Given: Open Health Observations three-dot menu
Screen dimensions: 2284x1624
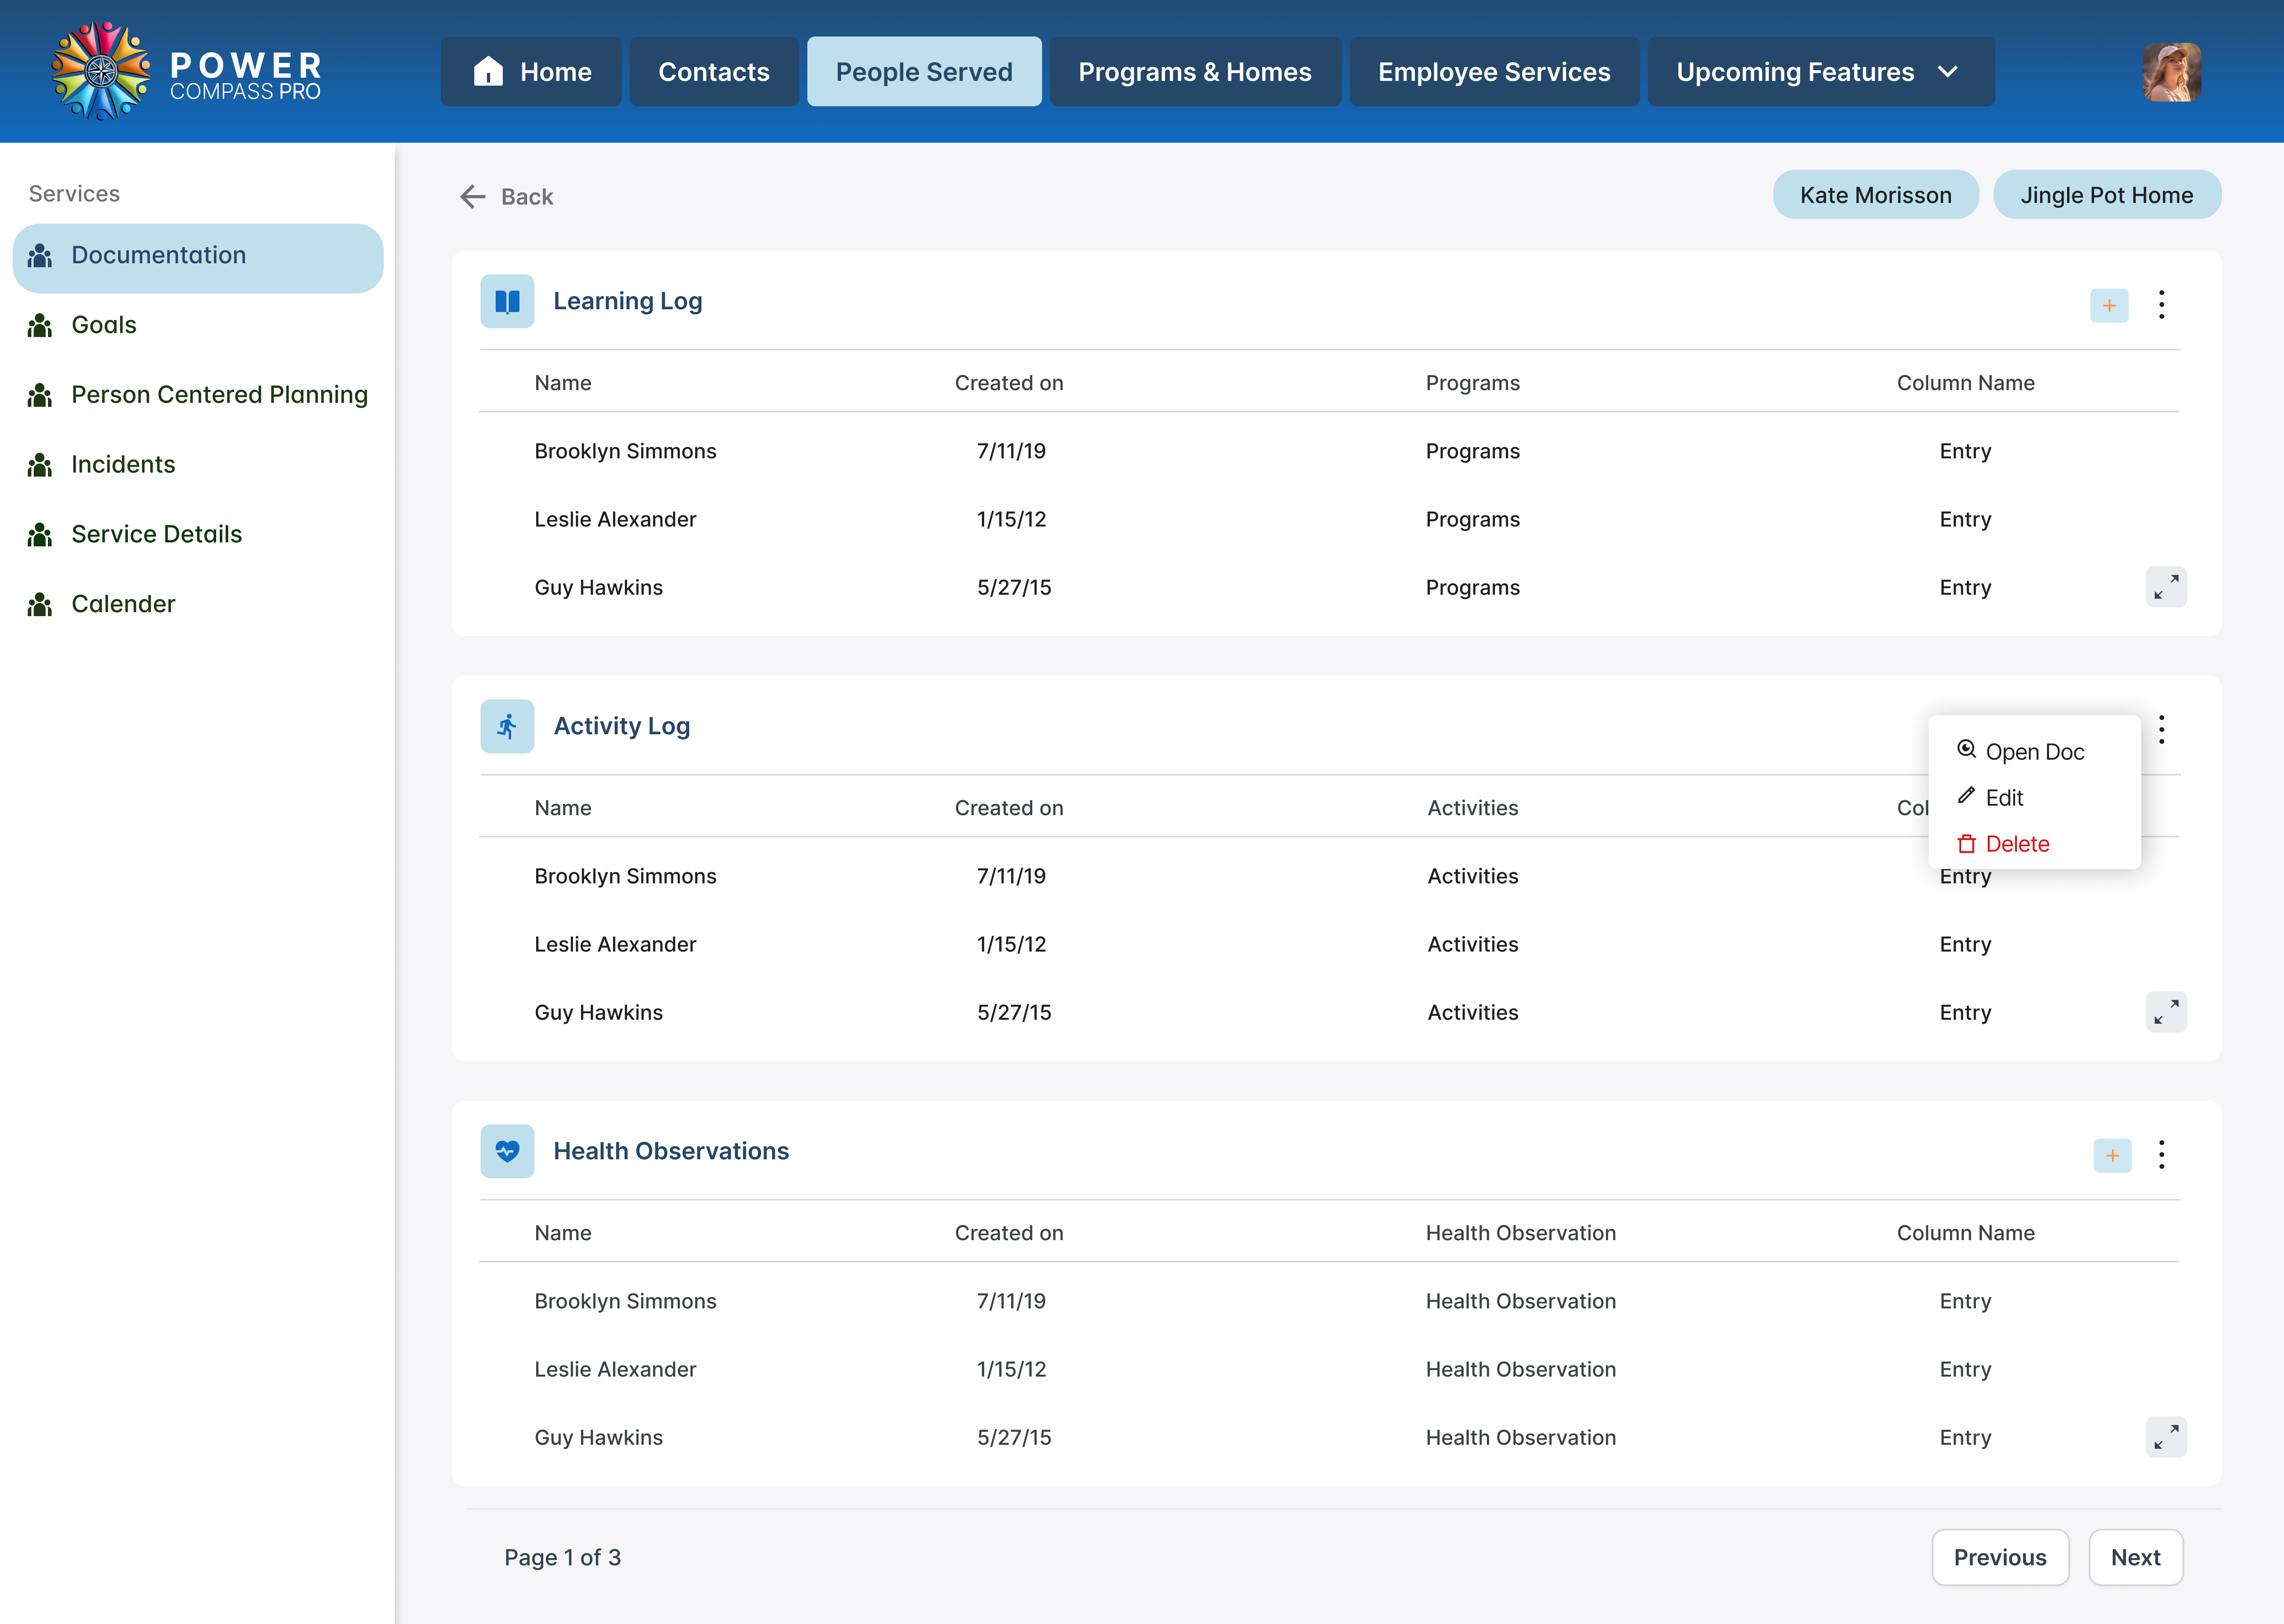Looking at the screenshot, I should 2161,1155.
